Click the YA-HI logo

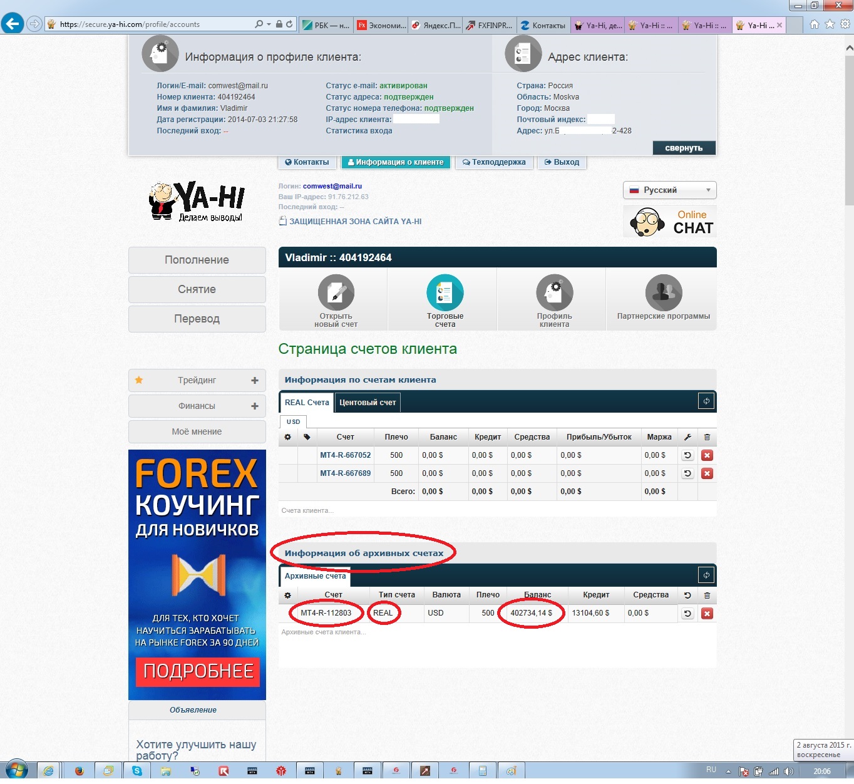[x=197, y=201]
